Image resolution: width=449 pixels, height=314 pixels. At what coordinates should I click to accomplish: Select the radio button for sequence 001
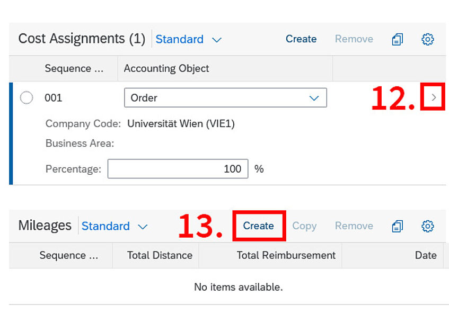27,97
